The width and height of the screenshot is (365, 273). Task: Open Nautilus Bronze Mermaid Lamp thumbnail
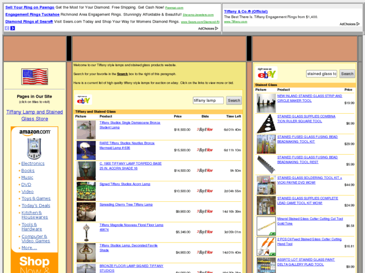tap(86, 150)
